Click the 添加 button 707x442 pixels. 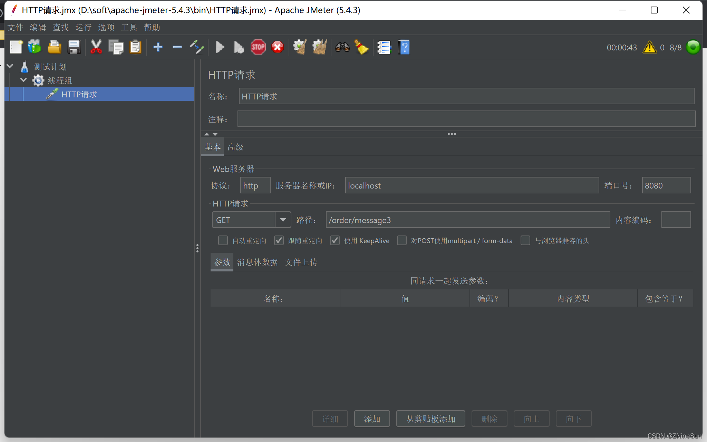pyautogui.click(x=372, y=419)
